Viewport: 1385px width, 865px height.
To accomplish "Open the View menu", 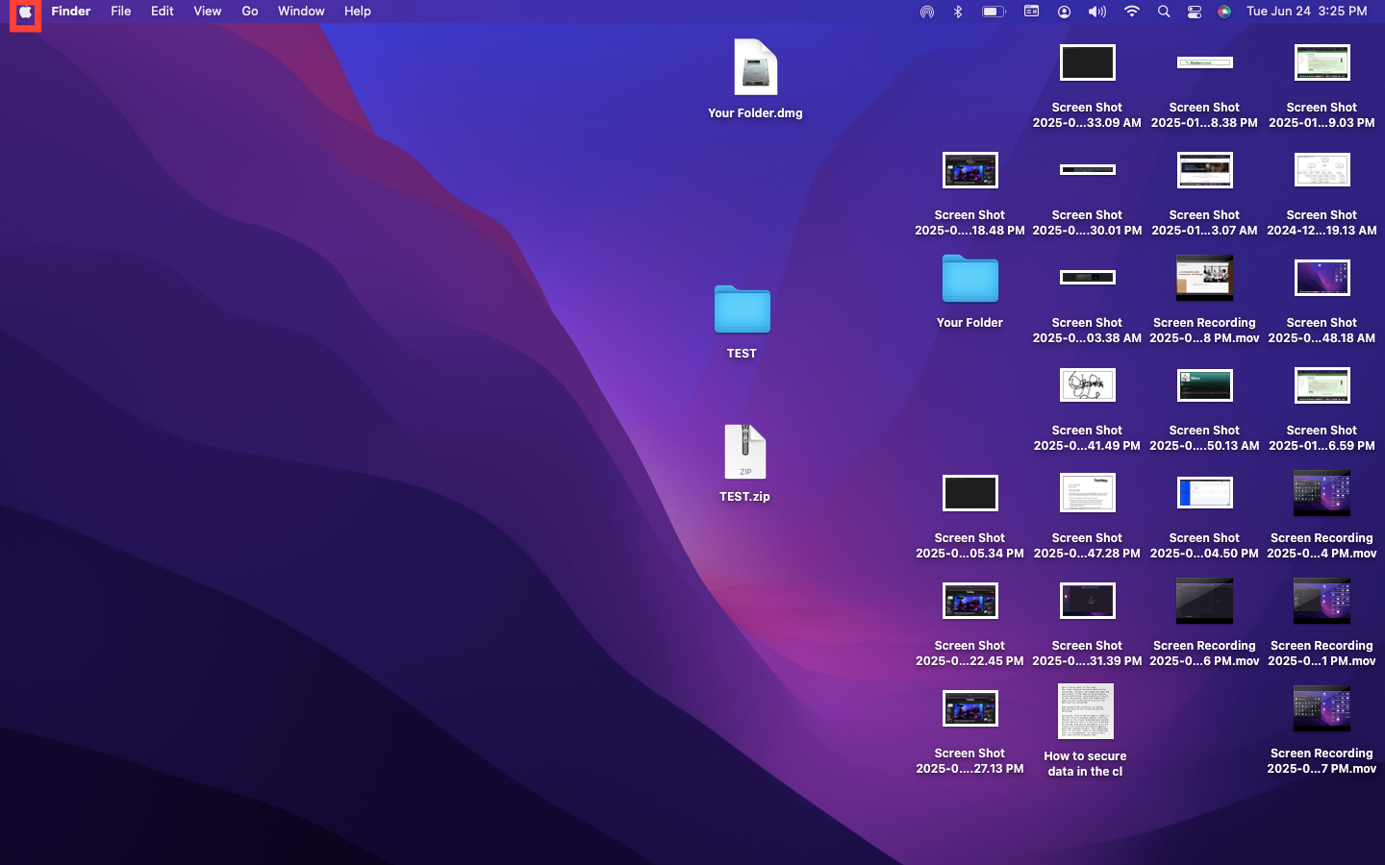I will tap(207, 12).
